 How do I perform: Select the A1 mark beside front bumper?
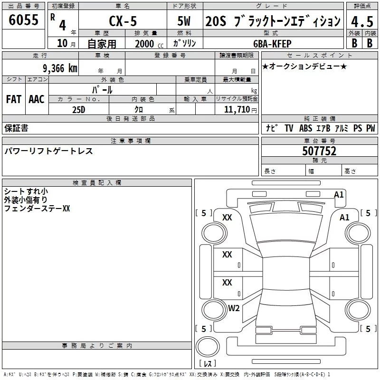pos(339,195)
